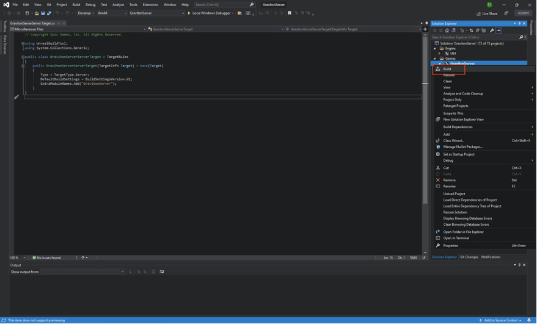Open Local Windows Debugger dropdown arrow
This screenshot has width=537, height=324.
click(x=233, y=13)
